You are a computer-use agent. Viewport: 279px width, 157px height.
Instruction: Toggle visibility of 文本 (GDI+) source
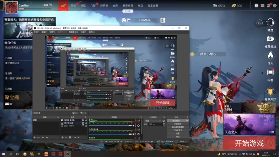coord(83,126)
